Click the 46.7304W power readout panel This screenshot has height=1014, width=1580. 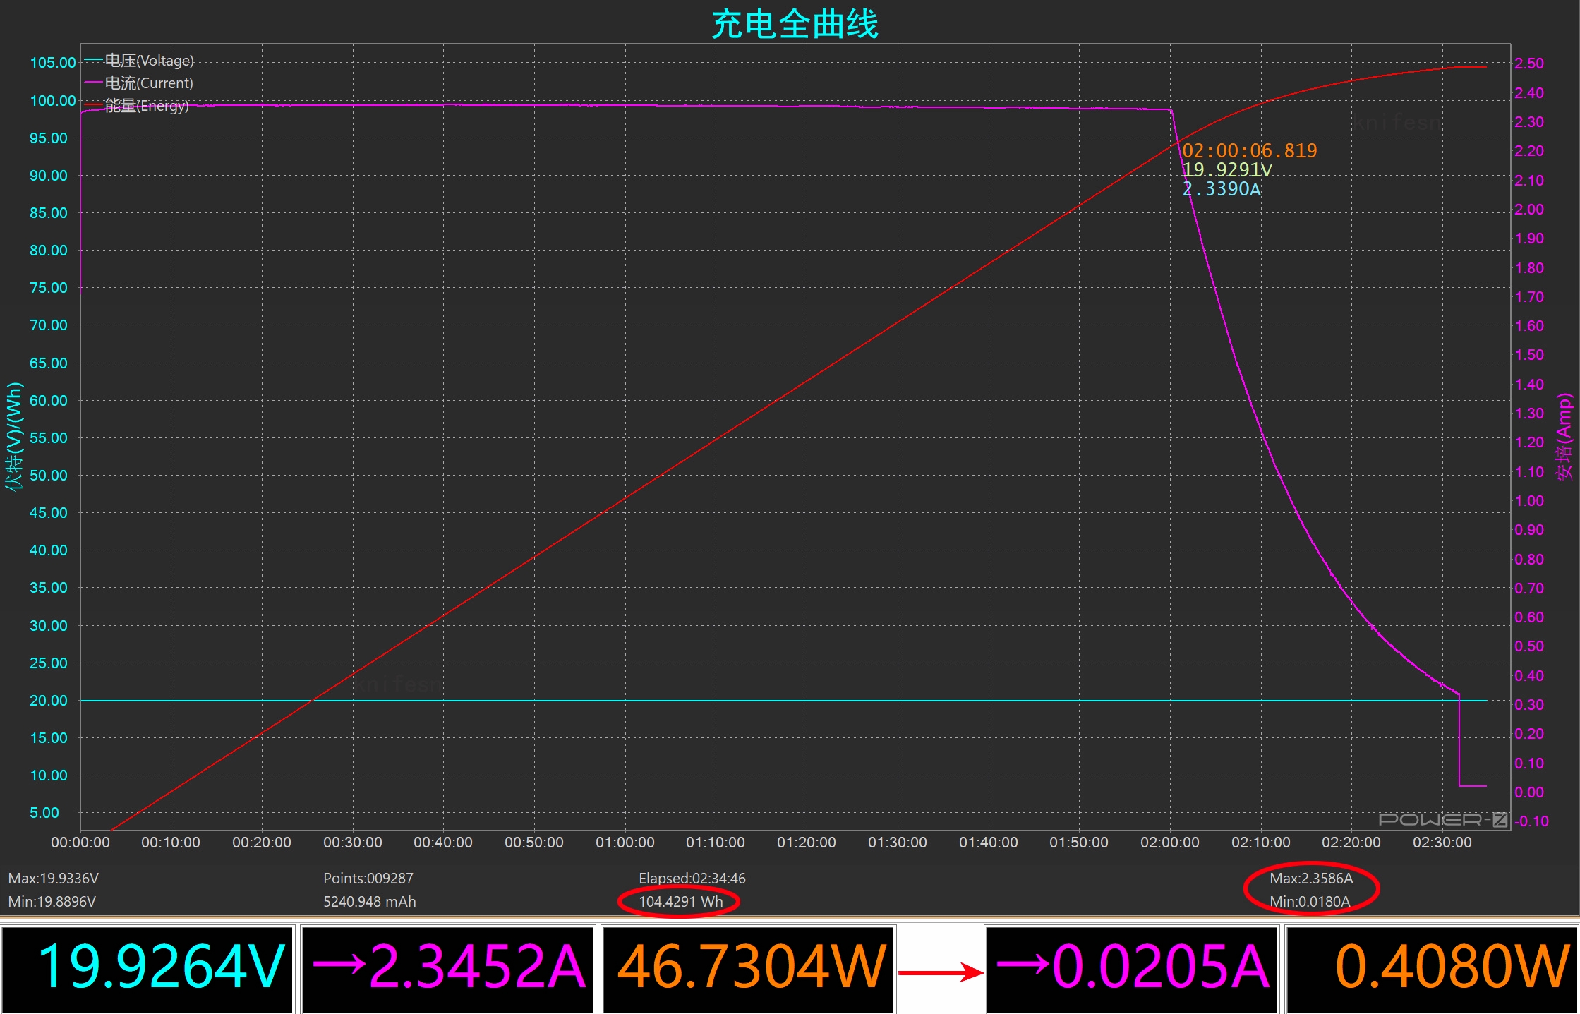[749, 968]
